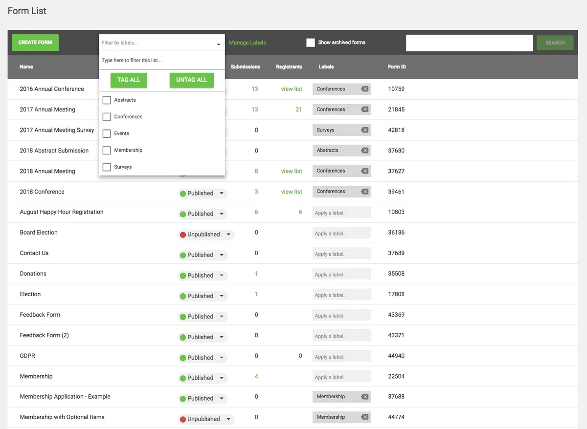Click the Create Form button
This screenshot has height=429, width=587.
coord(35,43)
